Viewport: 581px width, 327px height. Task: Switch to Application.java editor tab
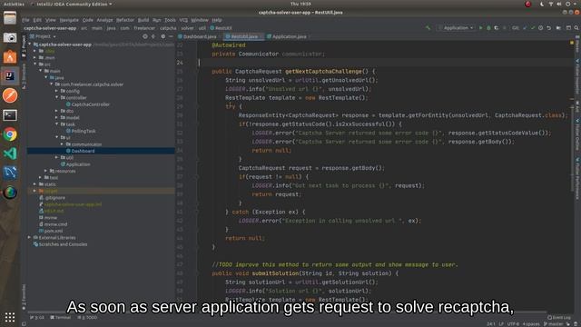point(289,36)
